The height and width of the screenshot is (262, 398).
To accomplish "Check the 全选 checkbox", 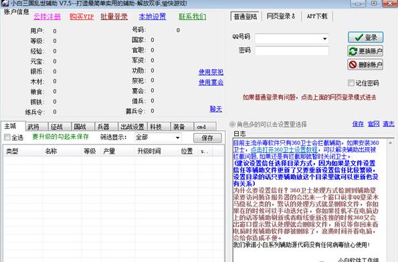I will [x=7, y=138].
